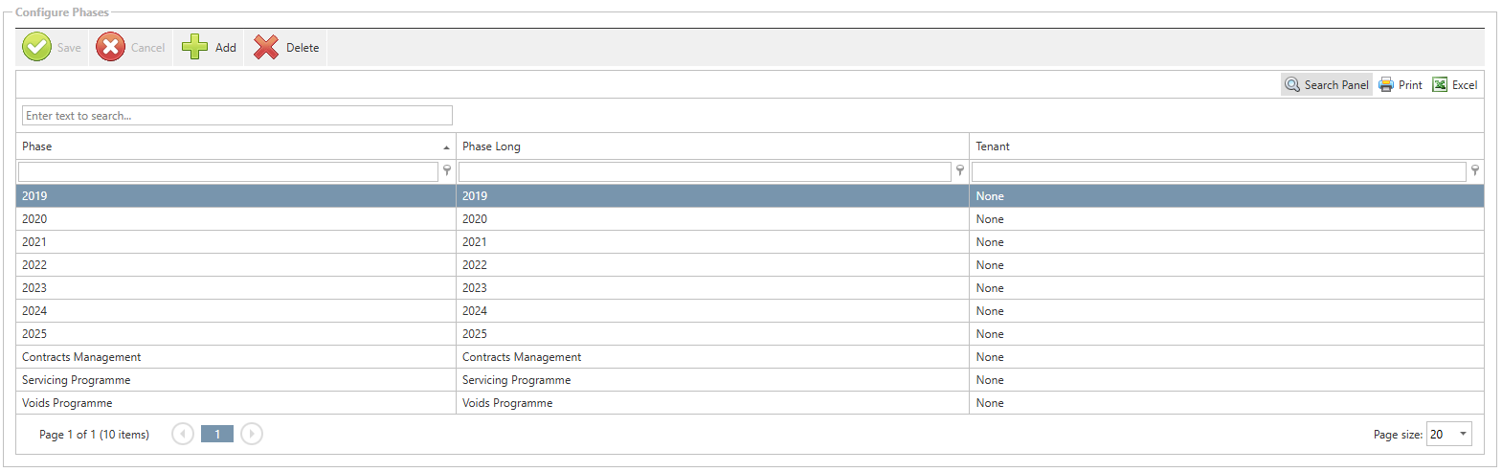This screenshot has width=1502, height=472.
Task: Select page number 1 in pager
Action: [217, 435]
